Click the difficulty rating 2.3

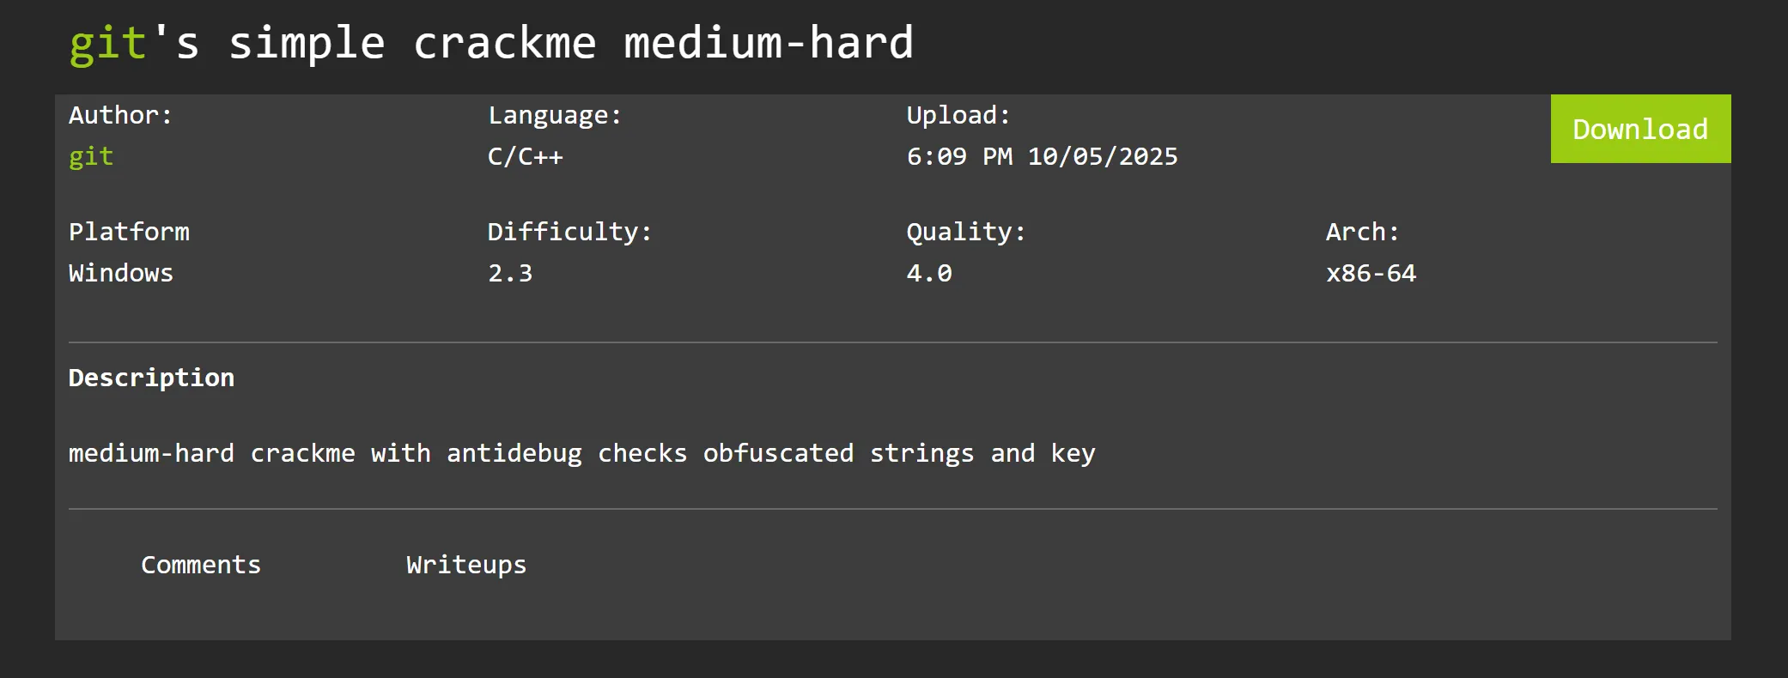tap(510, 274)
